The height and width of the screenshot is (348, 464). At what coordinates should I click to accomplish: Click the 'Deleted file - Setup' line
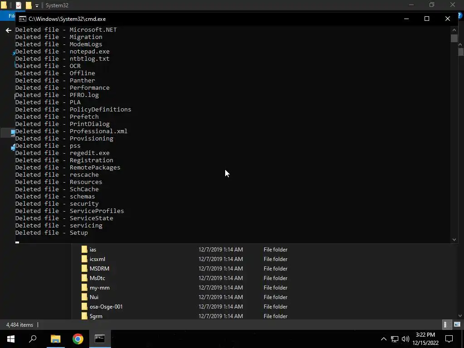point(52,232)
